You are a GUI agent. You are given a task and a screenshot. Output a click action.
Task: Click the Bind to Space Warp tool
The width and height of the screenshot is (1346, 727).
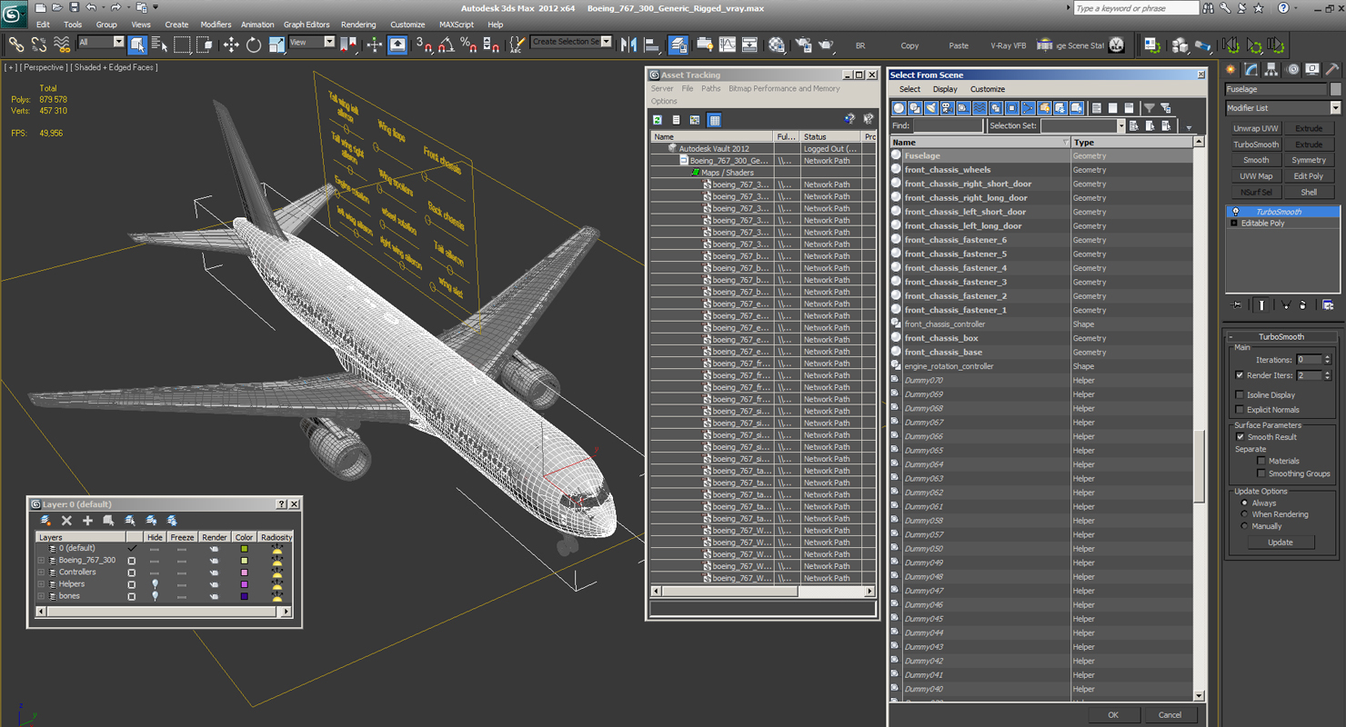tap(61, 44)
